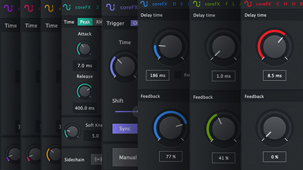This screenshot has width=303, height=170.
Task: Click the 77 % feedback field
Action: click(171, 156)
